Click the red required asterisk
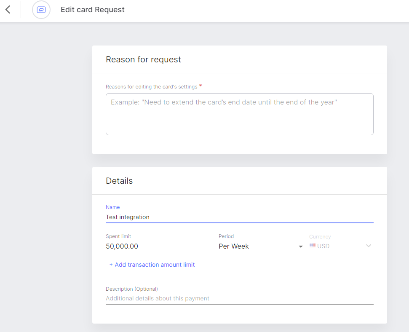 click(x=200, y=86)
